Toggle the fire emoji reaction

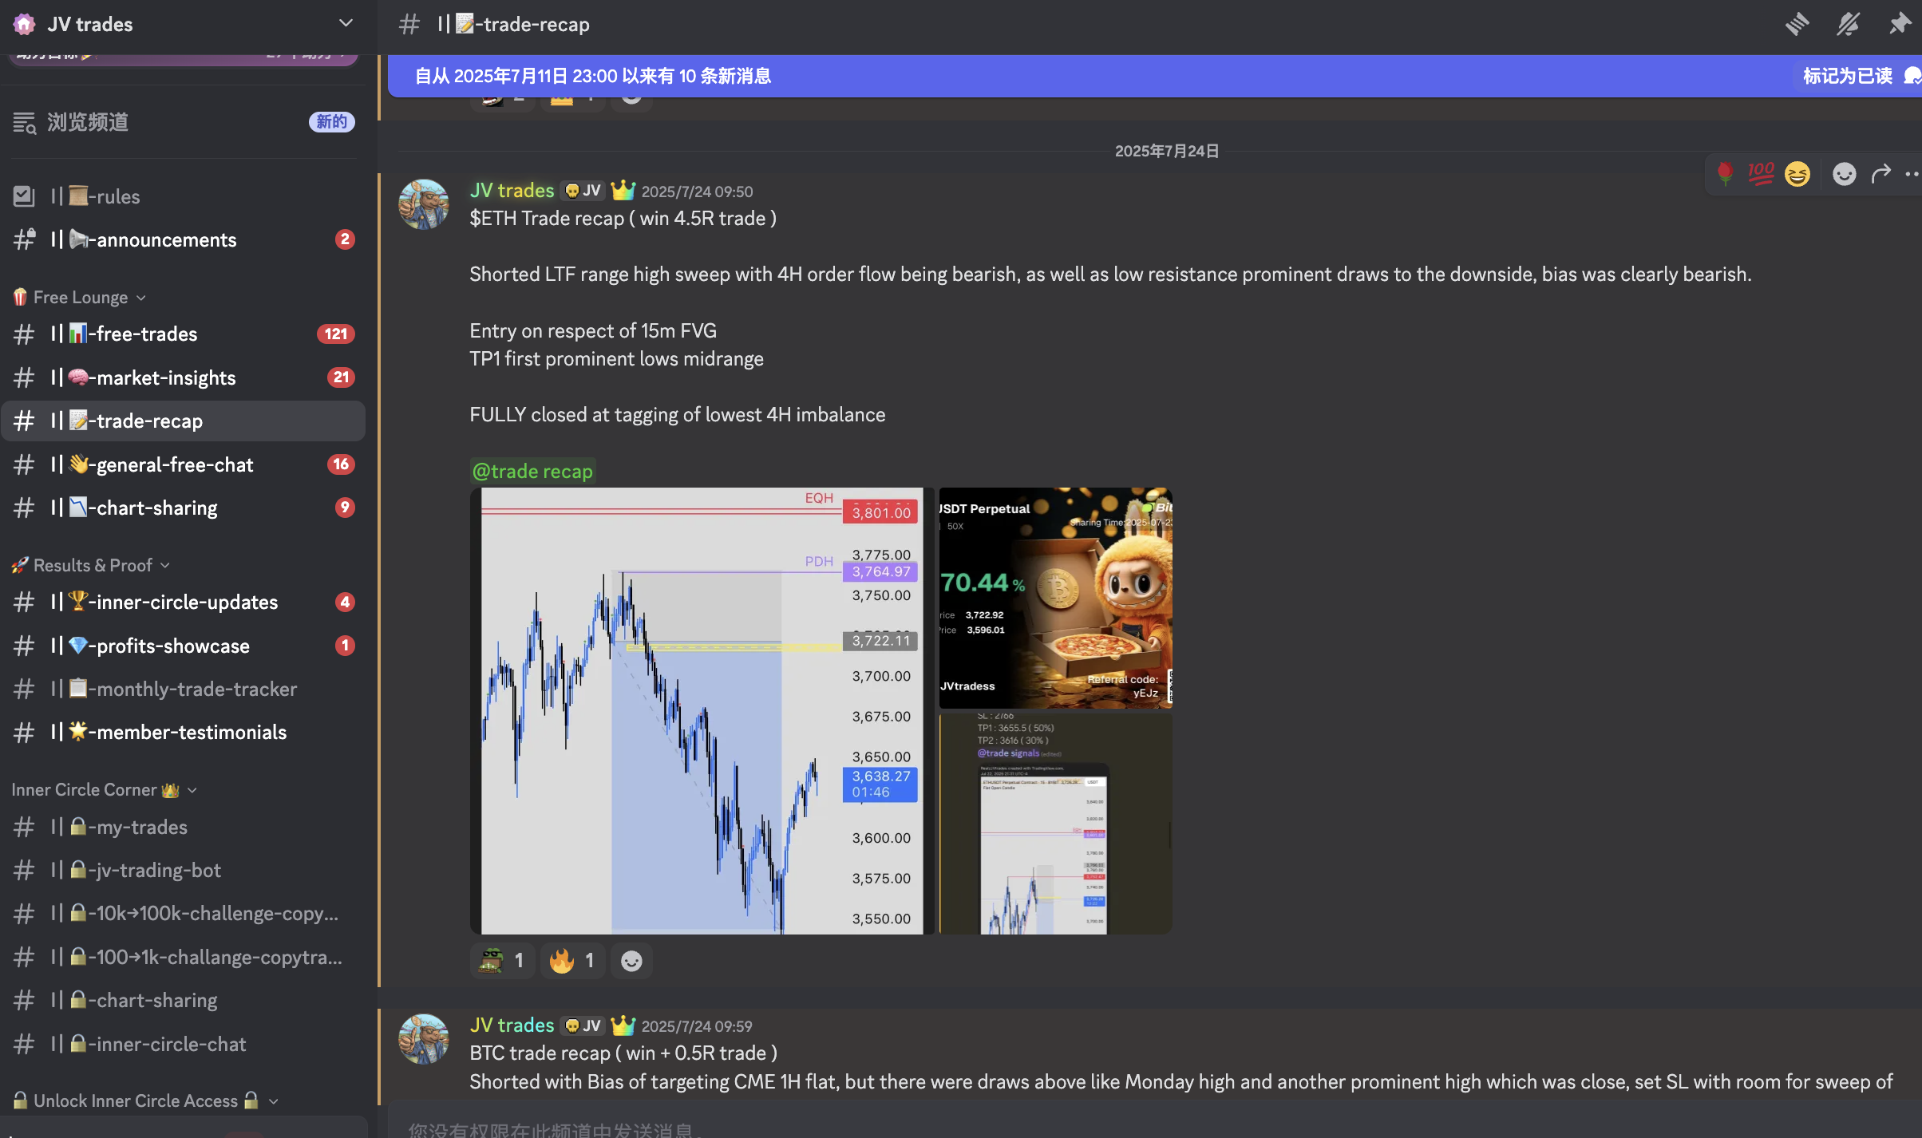click(x=572, y=961)
